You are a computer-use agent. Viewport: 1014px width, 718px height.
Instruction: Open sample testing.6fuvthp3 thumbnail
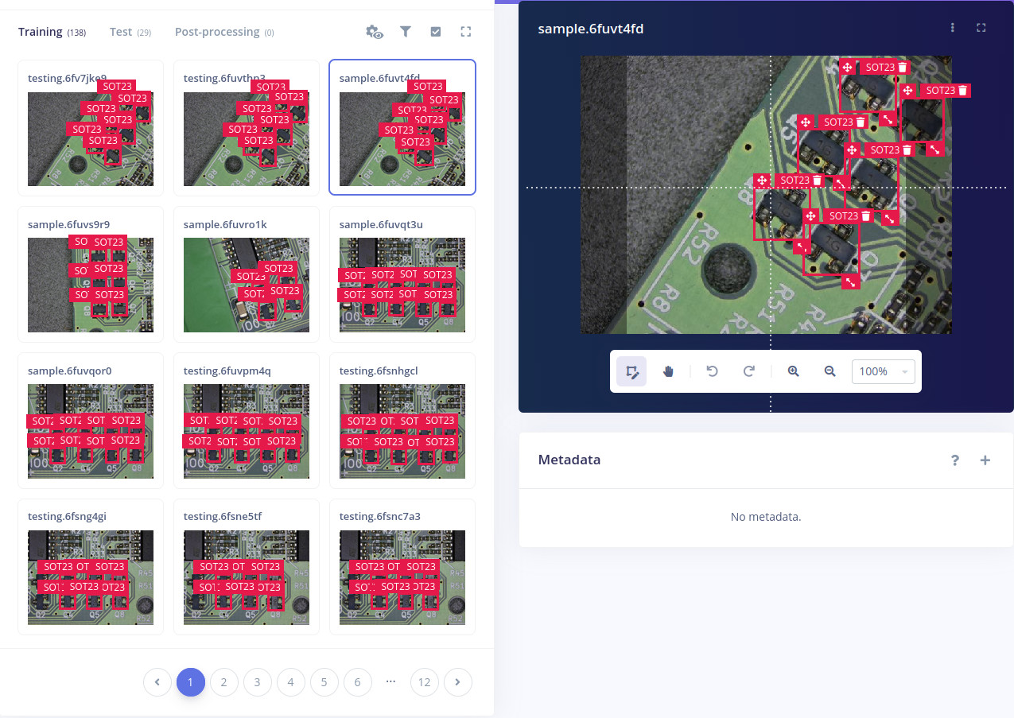click(247, 139)
